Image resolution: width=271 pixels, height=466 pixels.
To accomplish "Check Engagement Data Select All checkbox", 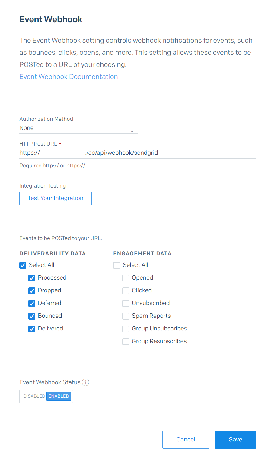I will pos(116,265).
